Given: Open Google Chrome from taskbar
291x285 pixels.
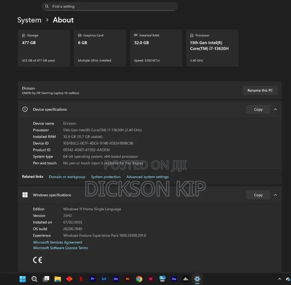Looking at the screenshot, I should pyautogui.click(x=139, y=279).
